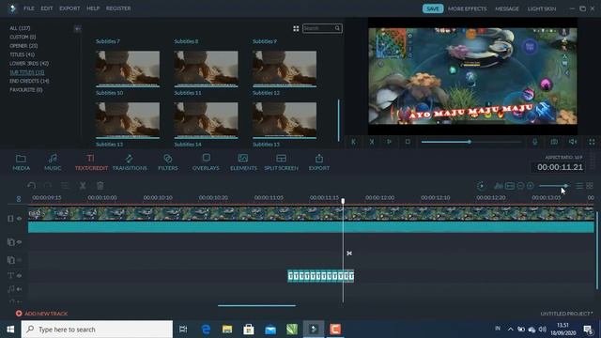The height and width of the screenshot is (338, 601).
Task: Play the preview video
Action: [x=389, y=142]
